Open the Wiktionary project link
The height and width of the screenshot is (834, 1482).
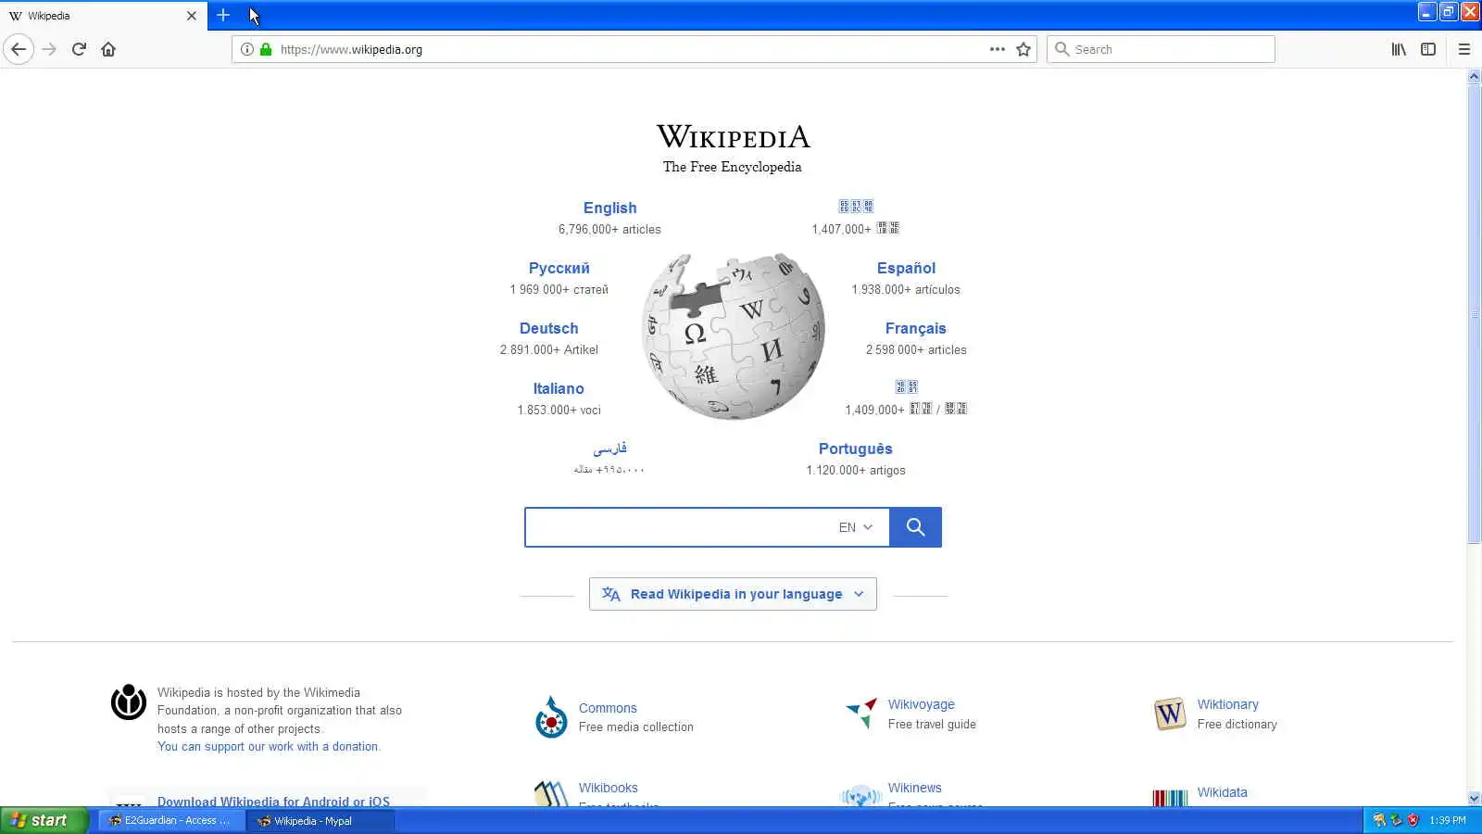[x=1227, y=704]
